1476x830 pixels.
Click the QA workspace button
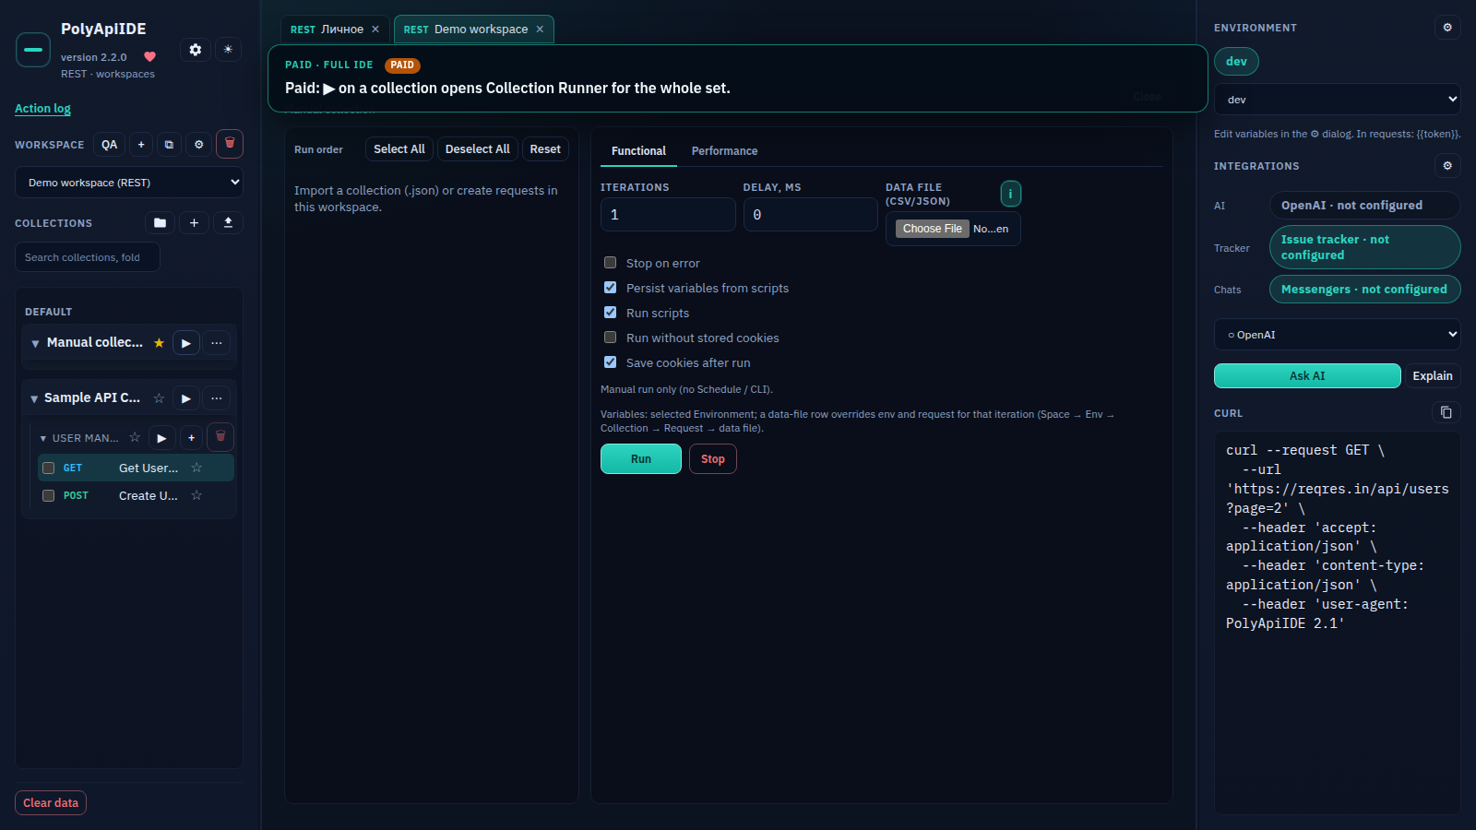[110, 145]
